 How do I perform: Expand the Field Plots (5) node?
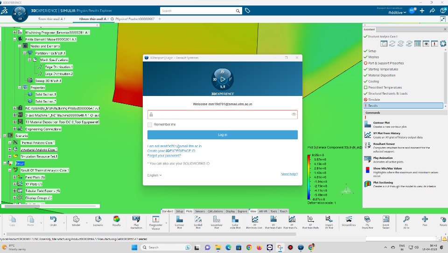coord(15,177)
